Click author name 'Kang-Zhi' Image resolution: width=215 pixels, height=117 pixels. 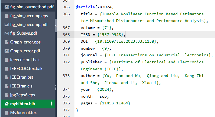194,76
